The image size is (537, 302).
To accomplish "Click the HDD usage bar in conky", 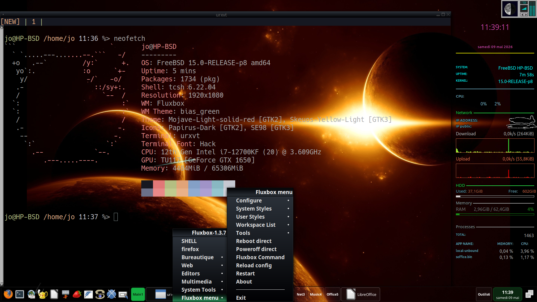I will 495,196.
